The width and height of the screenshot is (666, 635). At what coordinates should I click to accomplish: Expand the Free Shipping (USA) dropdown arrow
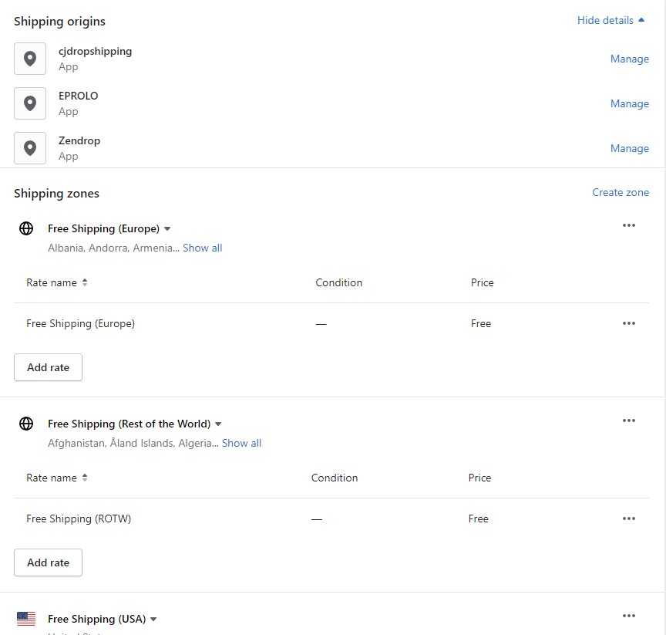[153, 620]
